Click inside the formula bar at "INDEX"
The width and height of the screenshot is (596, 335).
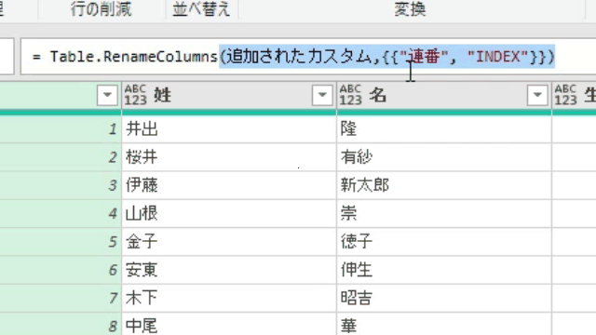[498, 57]
